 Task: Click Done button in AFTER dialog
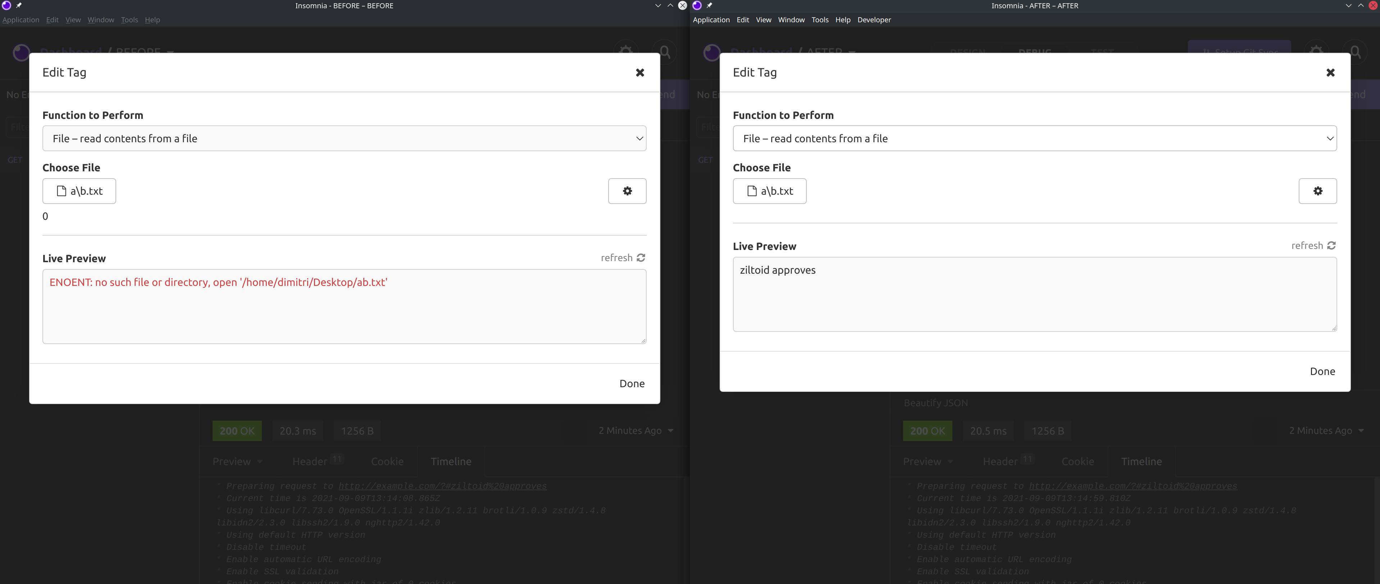pos(1322,371)
